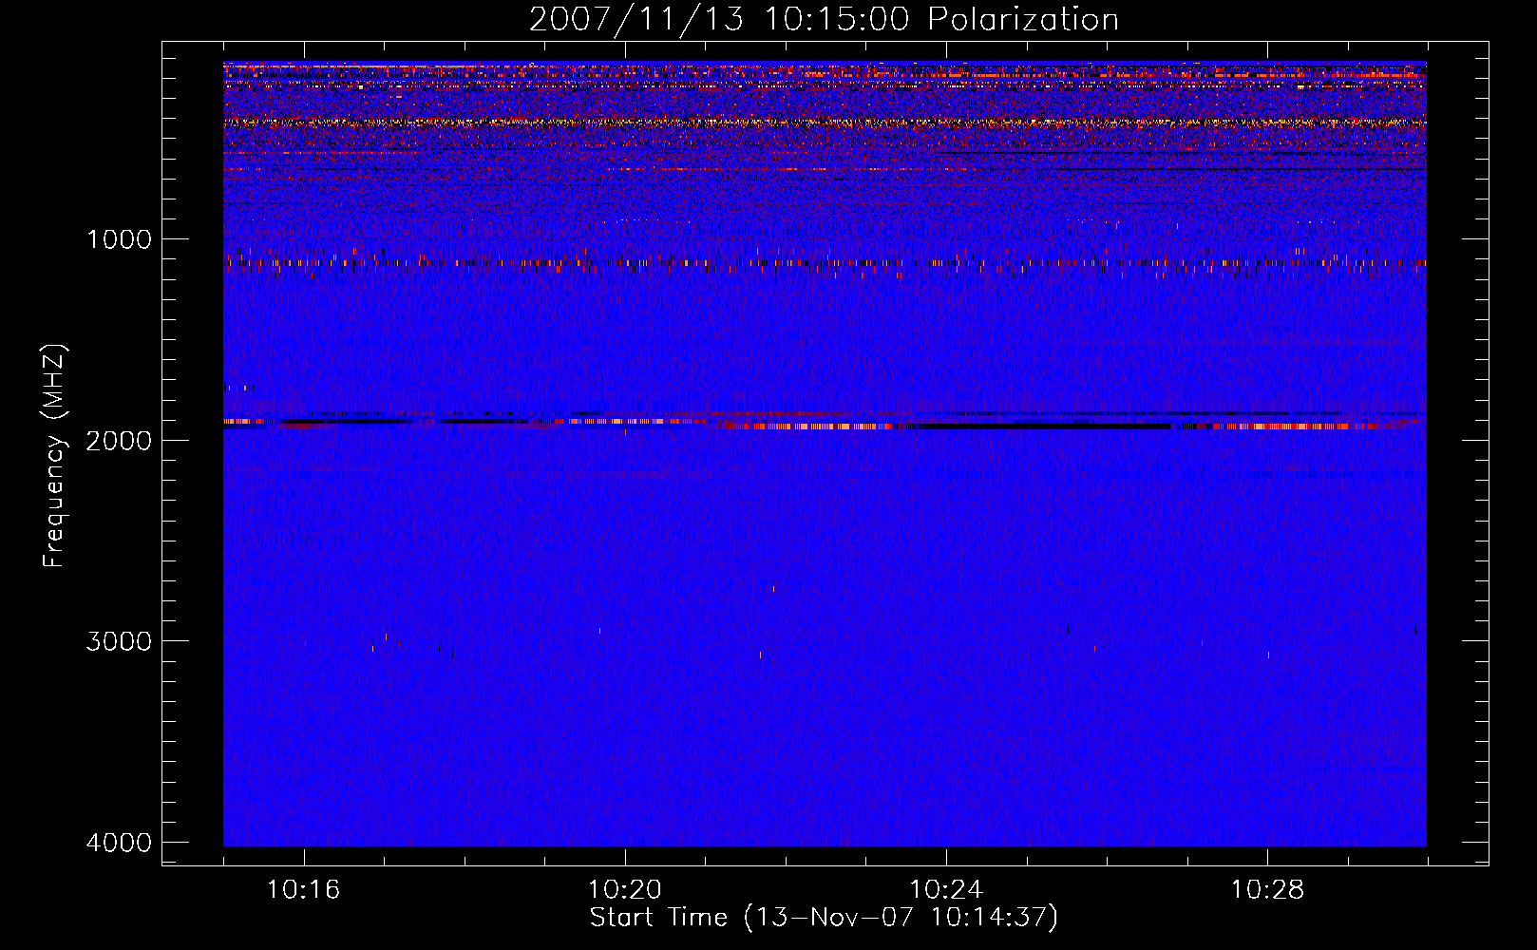The height and width of the screenshot is (950, 1537).
Task: Click the 10:20 time tick label
Action: pos(624,890)
